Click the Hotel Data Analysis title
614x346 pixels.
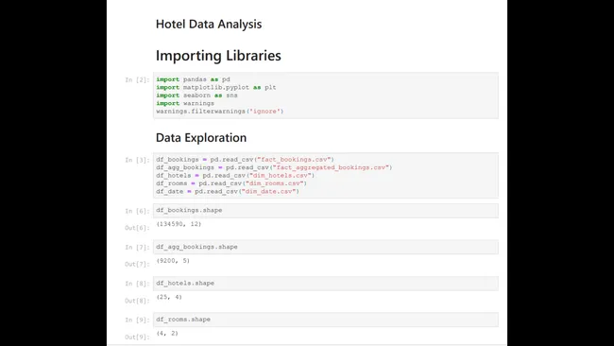pyautogui.click(x=209, y=25)
